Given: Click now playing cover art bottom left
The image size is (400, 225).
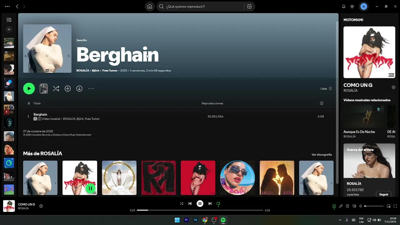Looking at the screenshot, I should click(9, 206).
